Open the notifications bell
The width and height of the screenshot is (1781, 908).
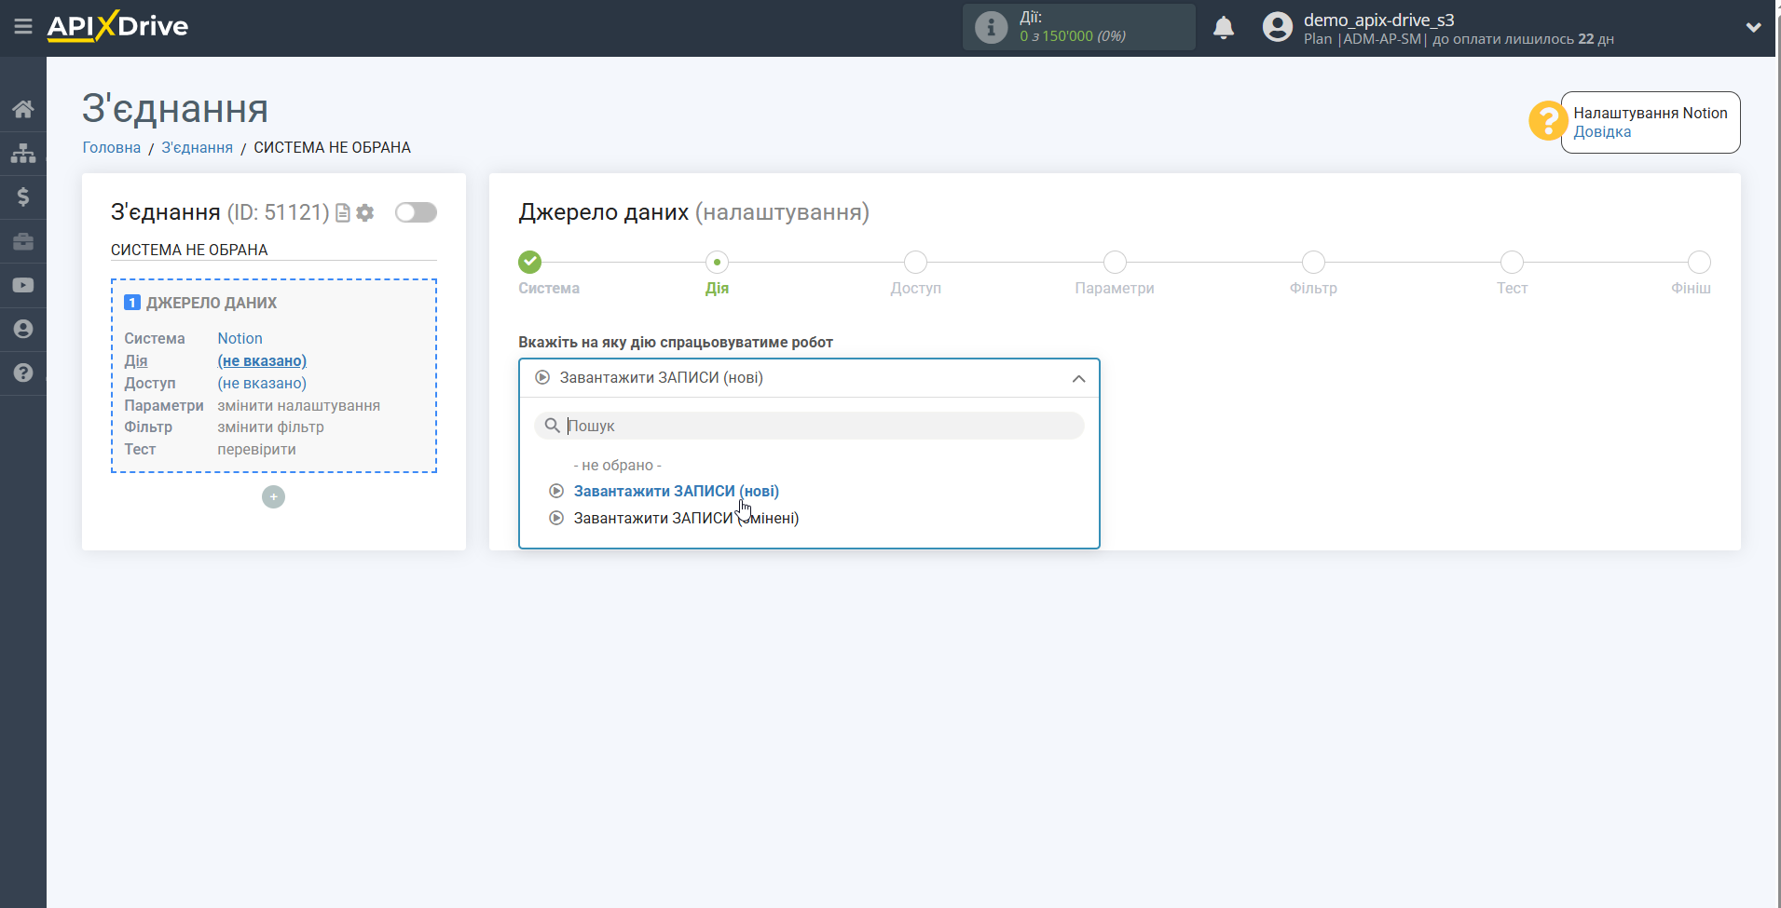(1224, 27)
